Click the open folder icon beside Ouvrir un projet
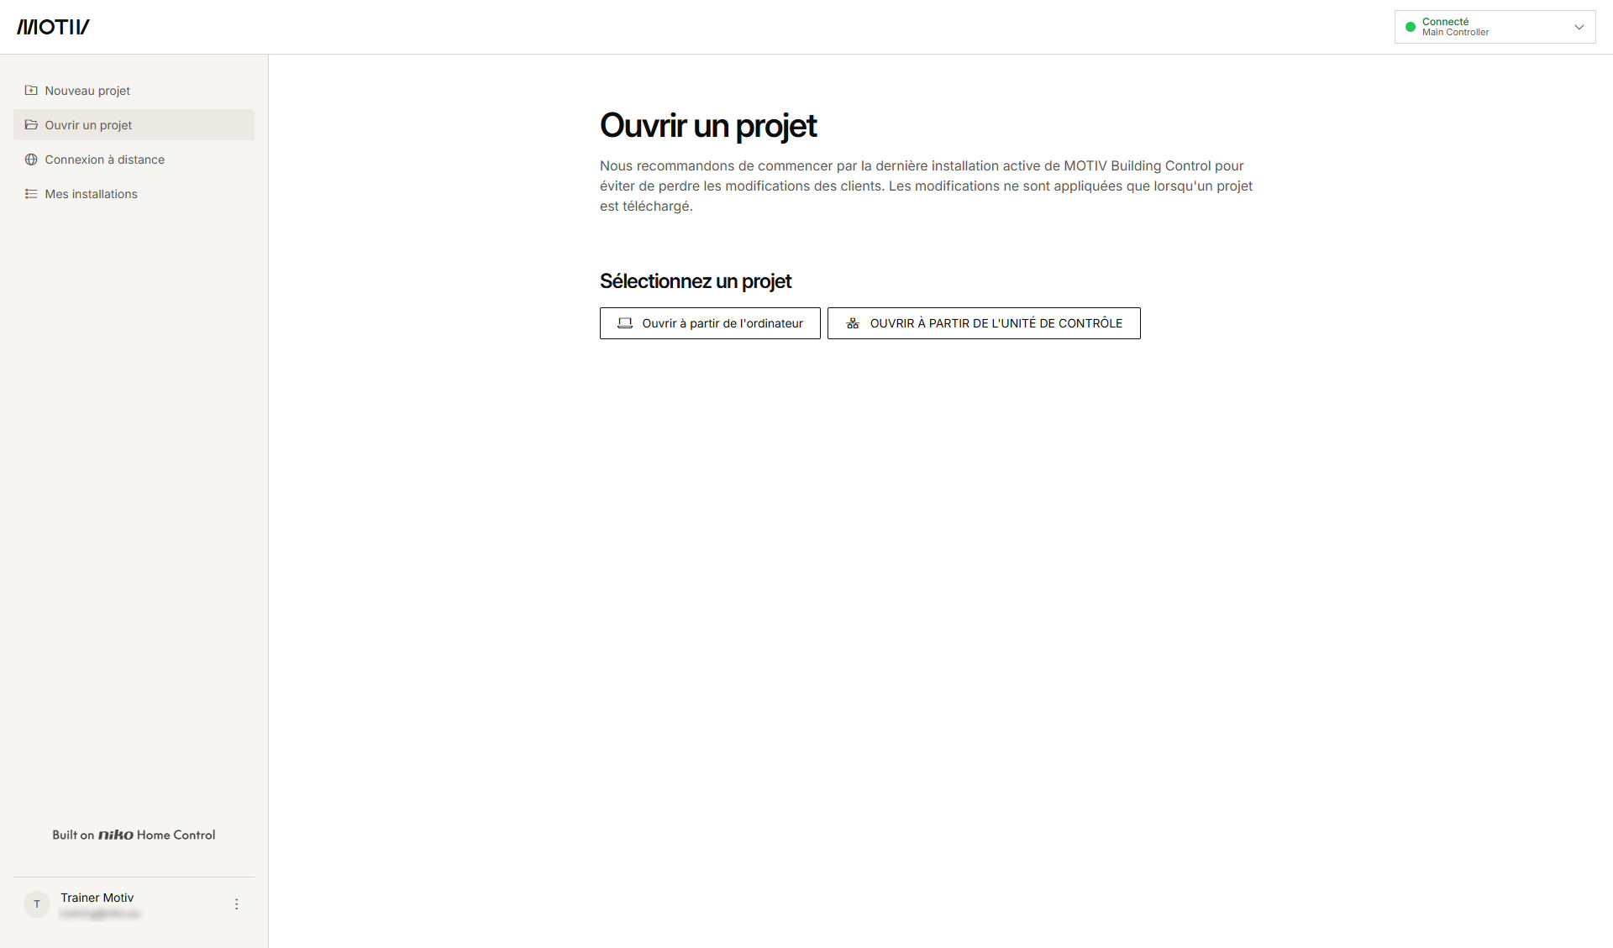1613x948 pixels. coord(31,125)
